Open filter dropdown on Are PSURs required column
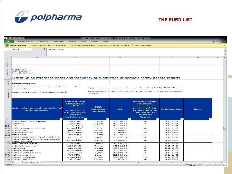The width and height of the screenshot is (232, 174). [158, 119]
